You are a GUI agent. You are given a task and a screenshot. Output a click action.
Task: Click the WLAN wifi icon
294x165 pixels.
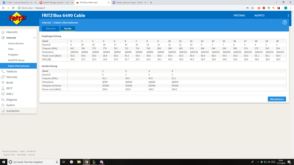3,82
